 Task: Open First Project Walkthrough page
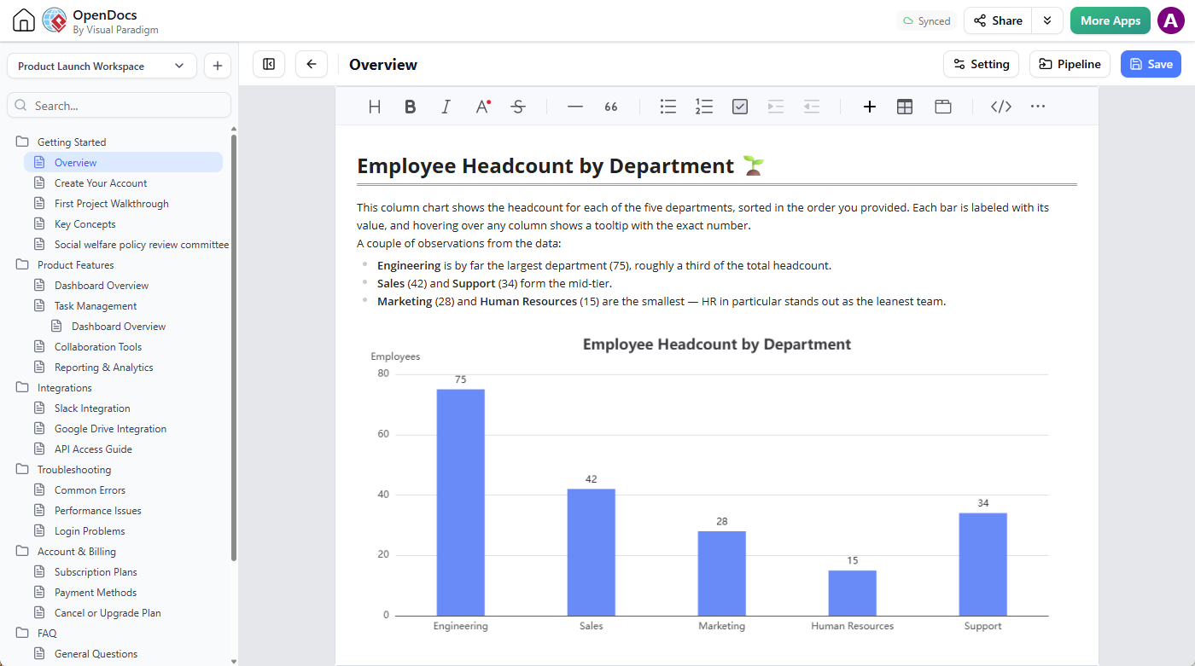(111, 204)
